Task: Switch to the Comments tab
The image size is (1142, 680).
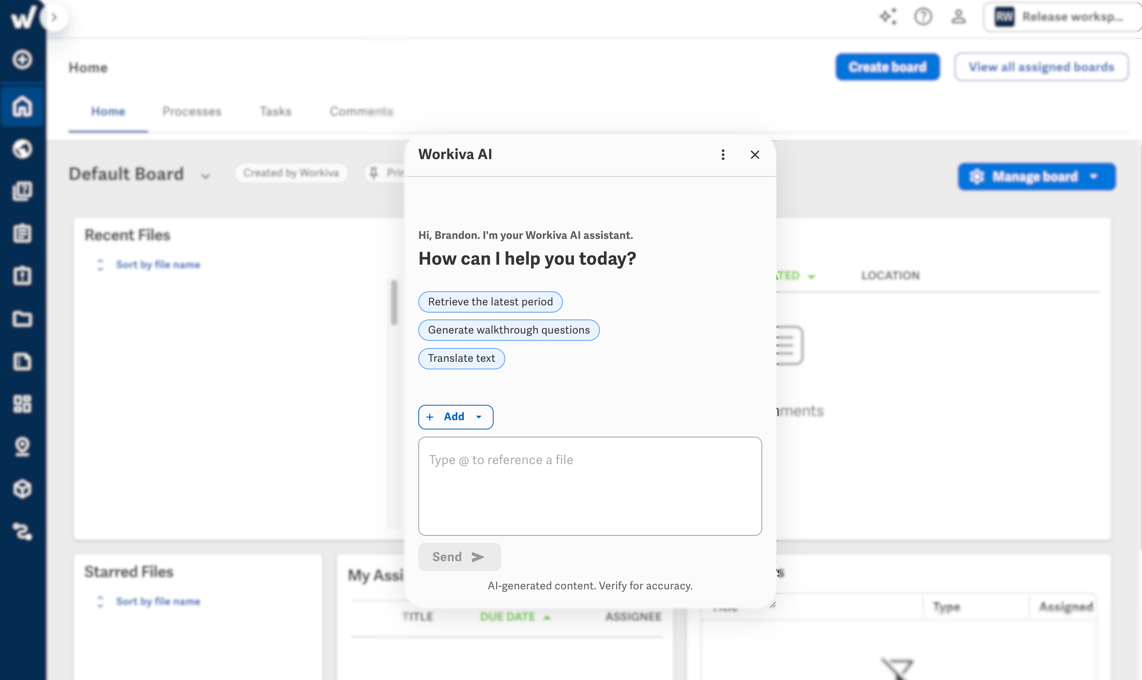Action: pos(361,111)
